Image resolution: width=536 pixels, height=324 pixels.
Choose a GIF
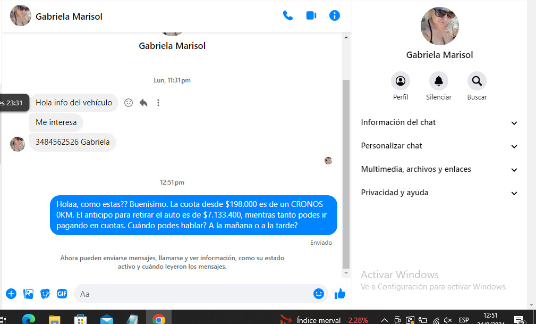coord(62,294)
